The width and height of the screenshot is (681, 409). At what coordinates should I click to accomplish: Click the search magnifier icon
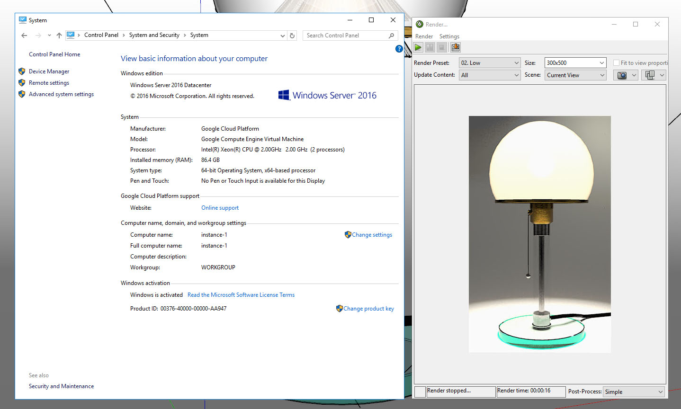(x=391, y=36)
